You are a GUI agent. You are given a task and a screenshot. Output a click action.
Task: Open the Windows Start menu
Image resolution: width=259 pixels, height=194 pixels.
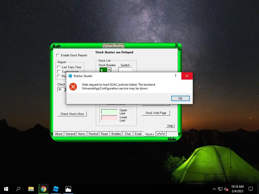tap(6, 189)
